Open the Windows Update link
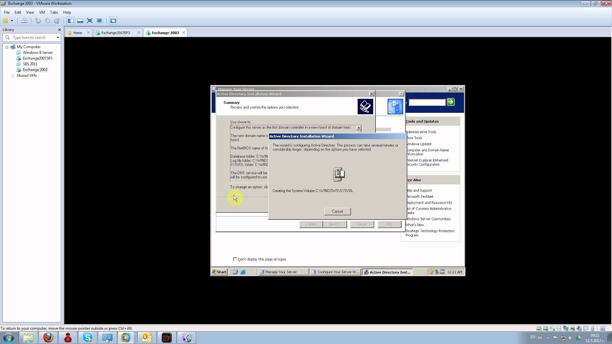Screen dimensions: 612x344 coord(419,144)
